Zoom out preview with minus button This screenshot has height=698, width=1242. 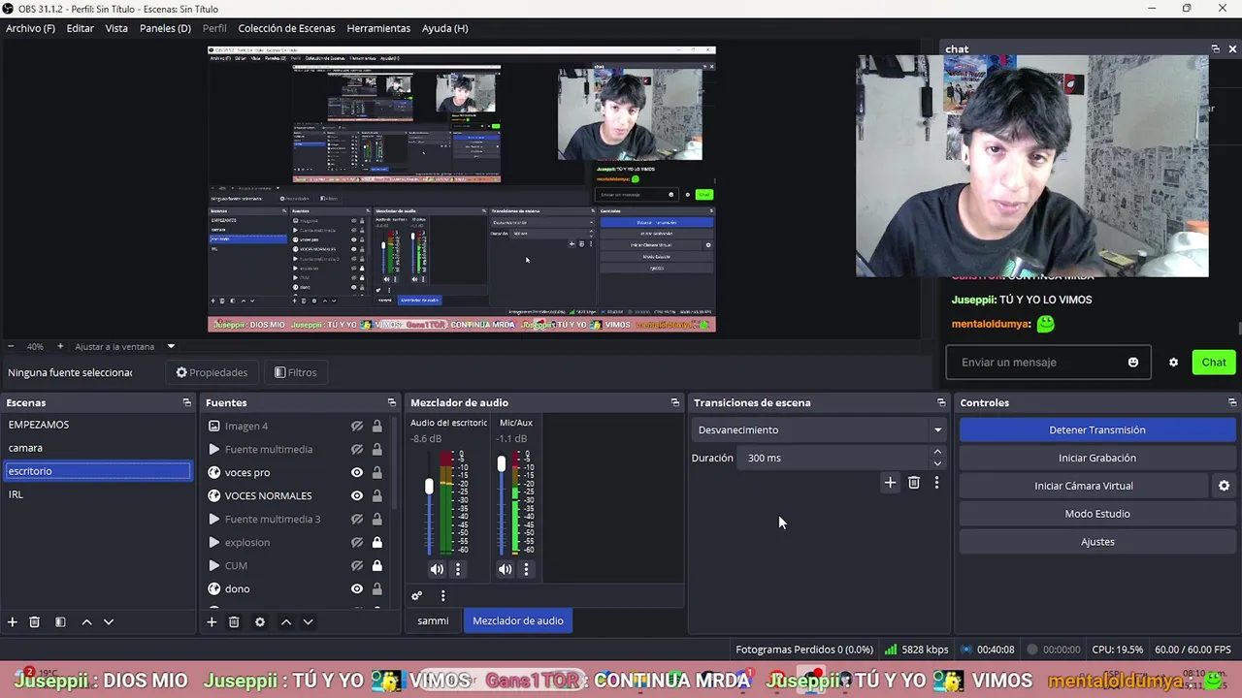tap(11, 346)
